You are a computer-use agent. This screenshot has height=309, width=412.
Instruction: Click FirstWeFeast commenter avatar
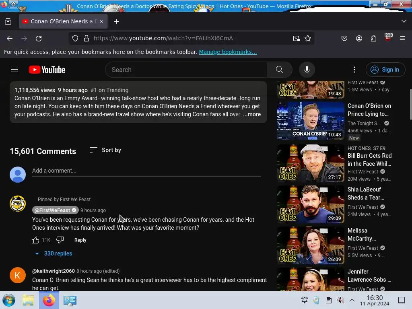pyautogui.click(x=18, y=203)
